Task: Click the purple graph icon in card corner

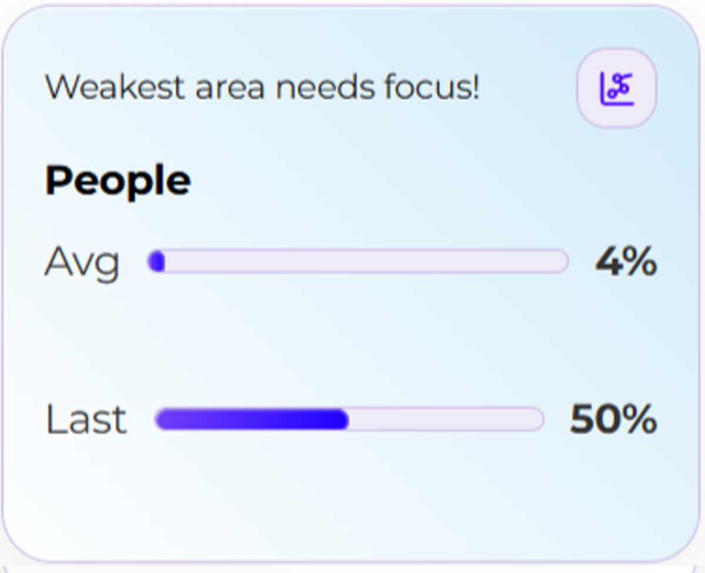Action: coord(616,88)
